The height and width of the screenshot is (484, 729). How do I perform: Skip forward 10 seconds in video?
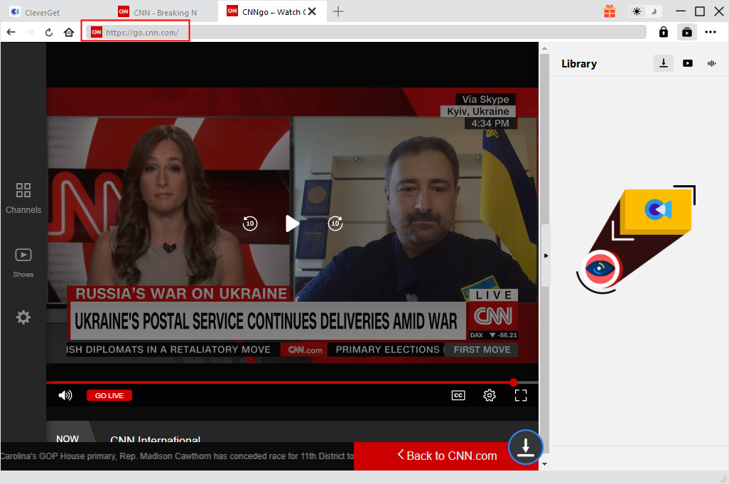tap(335, 224)
